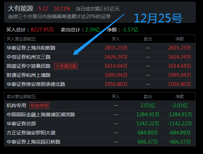Click the 卖出营业部前五 table header

pos(21,97)
